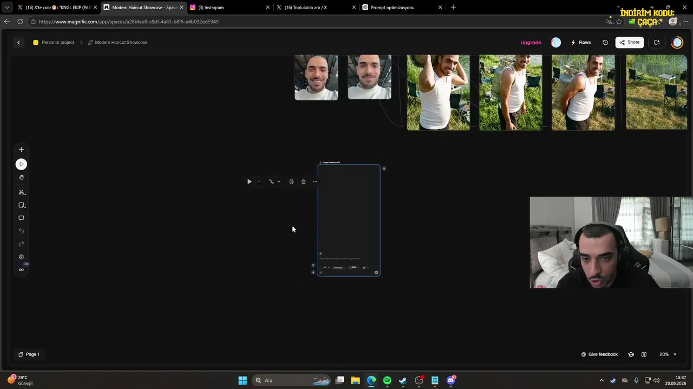Pick the comment bubble tool

point(21,218)
